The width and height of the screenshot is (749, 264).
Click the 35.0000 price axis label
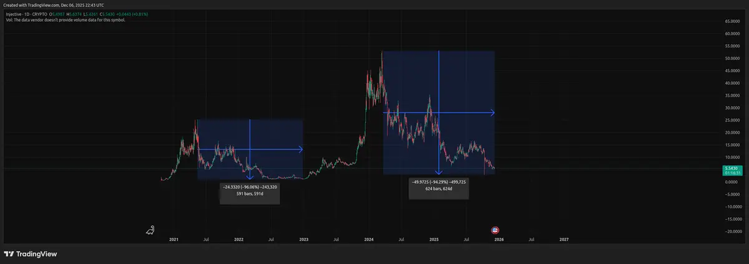pyautogui.click(x=733, y=95)
